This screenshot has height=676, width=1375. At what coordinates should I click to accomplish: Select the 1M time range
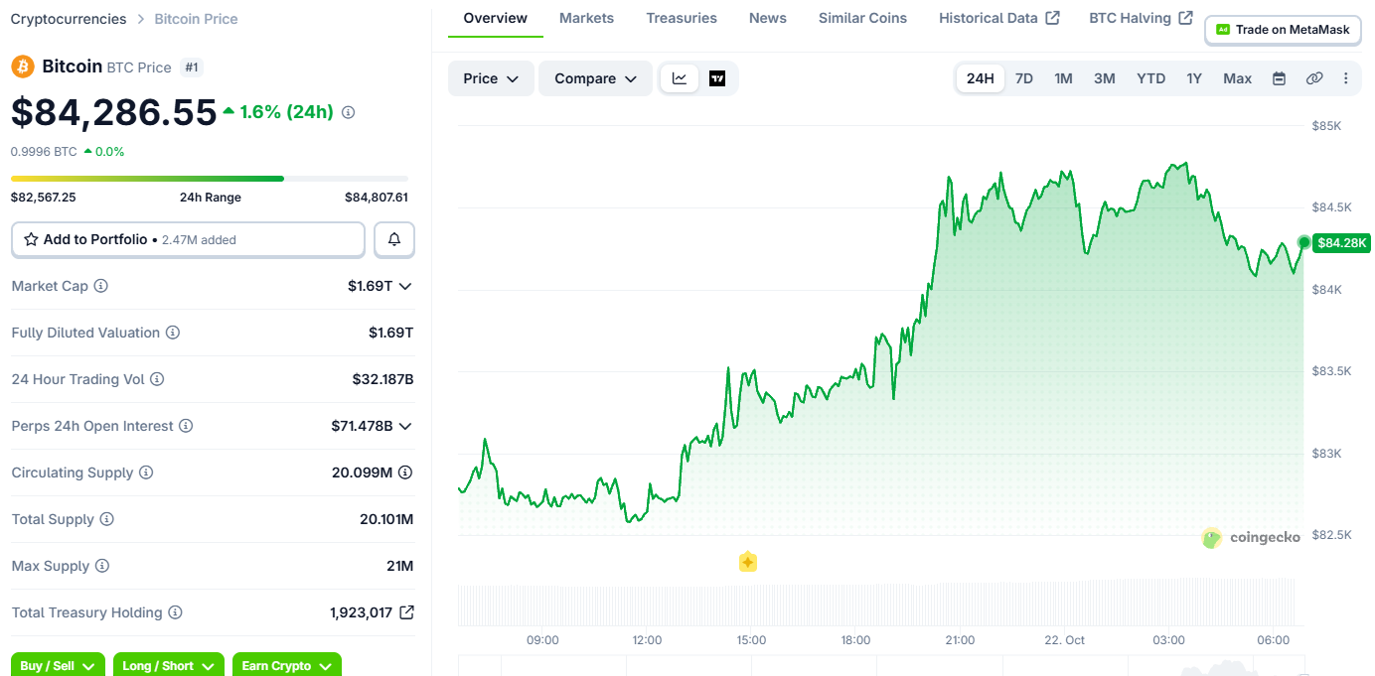pyautogui.click(x=1063, y=78)
